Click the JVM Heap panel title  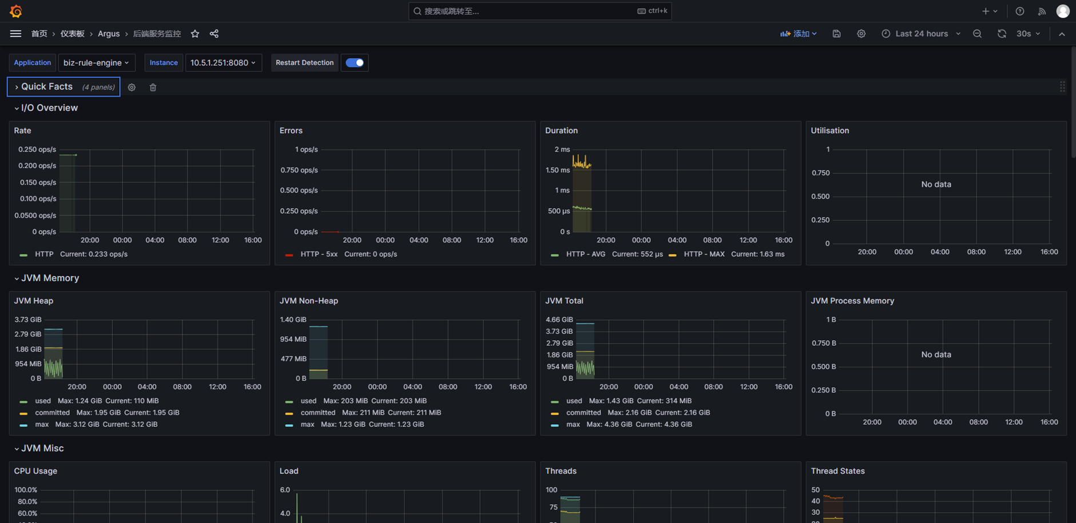34,301
